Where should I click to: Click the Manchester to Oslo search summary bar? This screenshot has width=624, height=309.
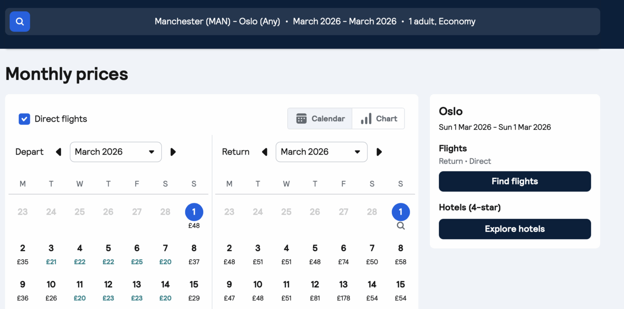[x=315, y=21]
